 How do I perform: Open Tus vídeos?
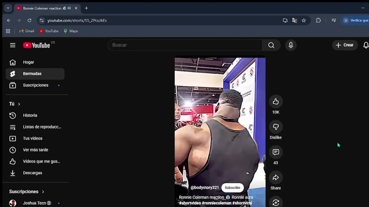pos(35,138)
